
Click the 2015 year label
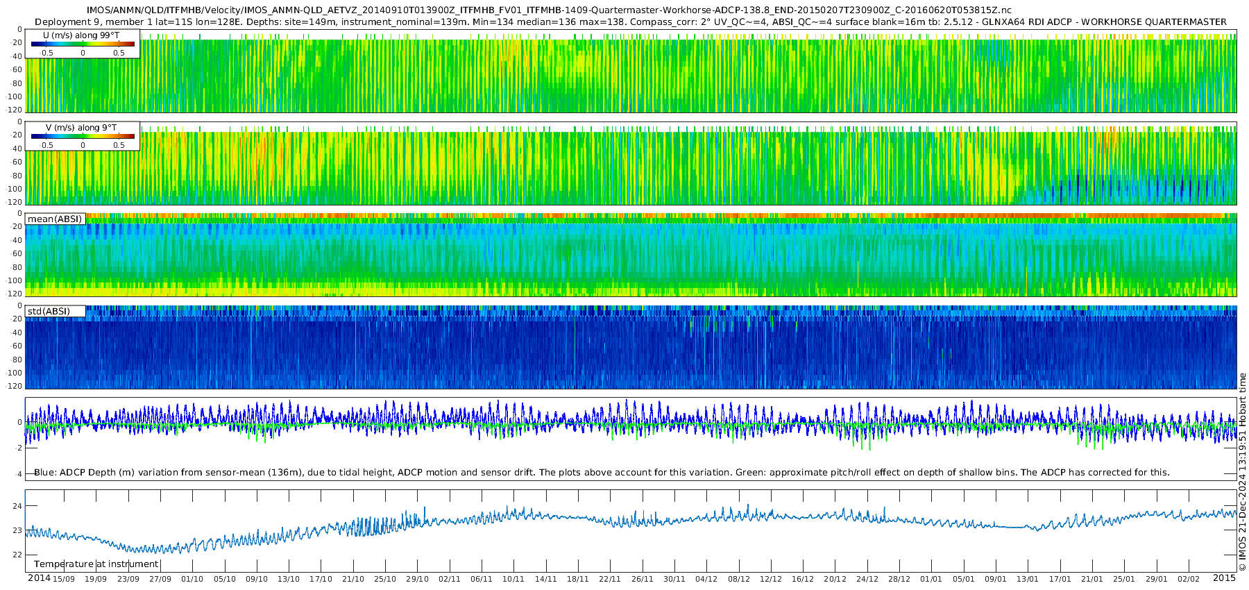(x=1224, y=578)
